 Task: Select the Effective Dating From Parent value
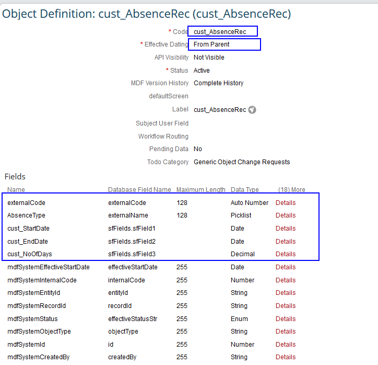[211, 44]
